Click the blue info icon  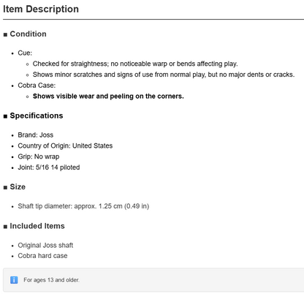14,280
